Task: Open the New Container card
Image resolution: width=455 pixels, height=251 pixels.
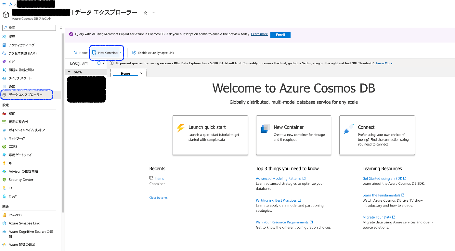Action: tap(293, 135)
